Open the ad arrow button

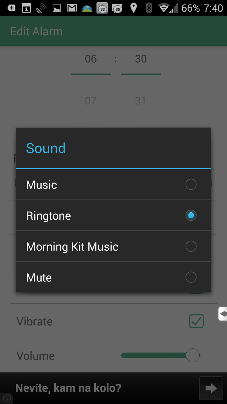[211, 388]
